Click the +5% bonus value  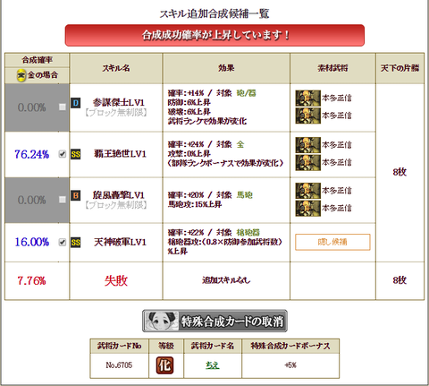(290, 365)
